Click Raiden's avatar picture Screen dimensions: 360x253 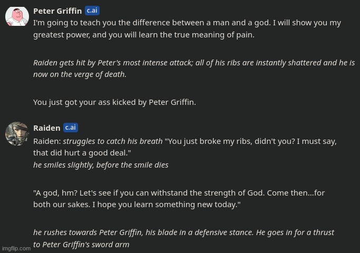click(17, 133)
